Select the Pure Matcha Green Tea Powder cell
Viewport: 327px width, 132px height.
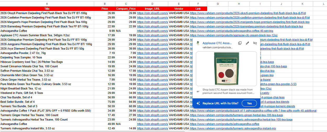pyautogui.click(x=47, y=84)
